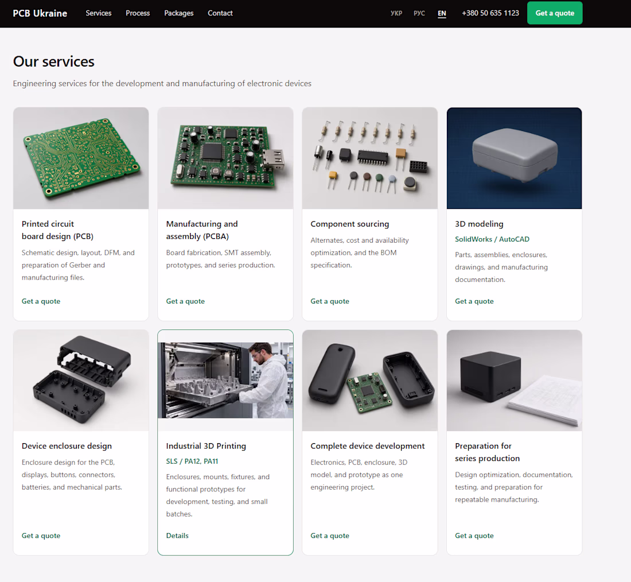Get a quote for Printed circuit board design
631x582 pixels.
[x=41, y=301]
